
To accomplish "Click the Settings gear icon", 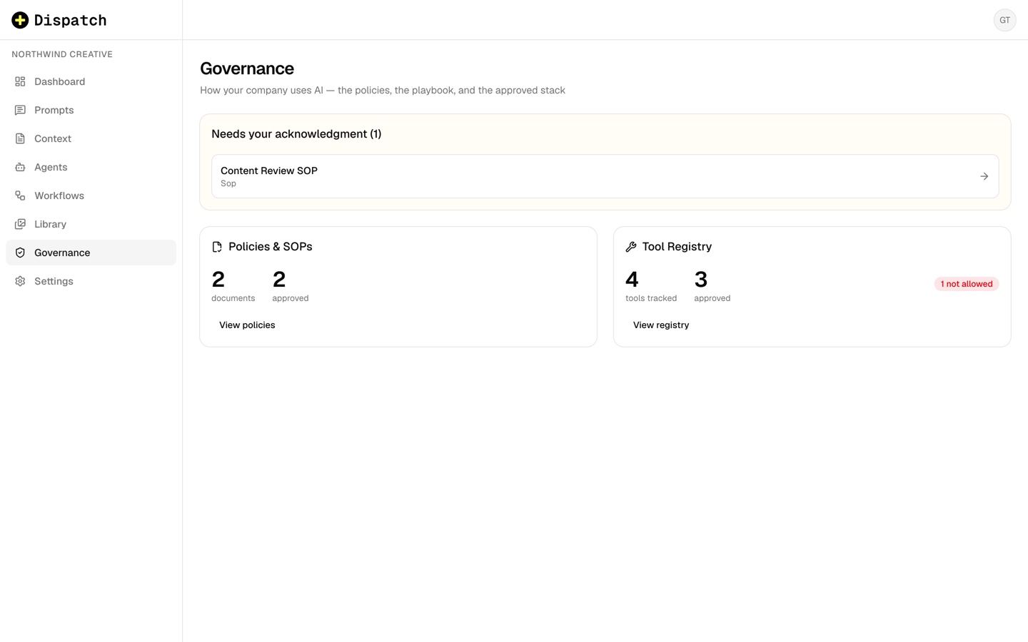I will click(20, 281).
